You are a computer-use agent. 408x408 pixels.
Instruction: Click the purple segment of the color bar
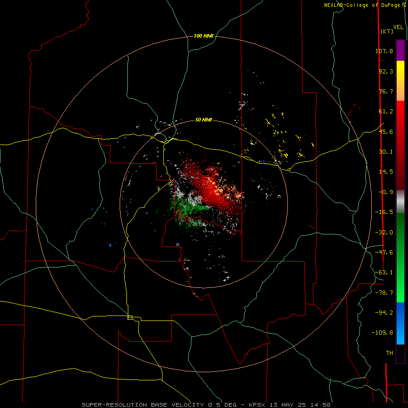point(400,50)
